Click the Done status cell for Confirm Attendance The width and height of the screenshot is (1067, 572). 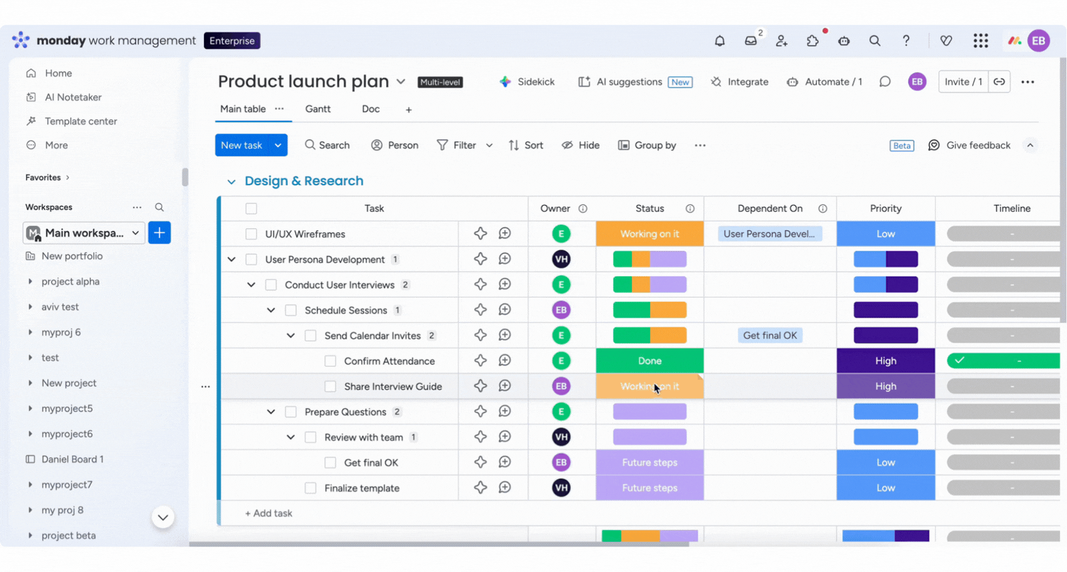pyautogui.click(x=649, y=361)
